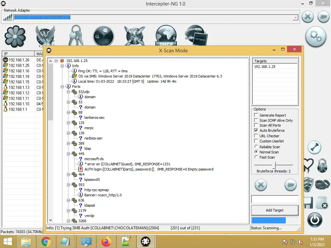Click scroll down arrow in scan results
This screenshot has height=248, width=331.
(50, 220)
